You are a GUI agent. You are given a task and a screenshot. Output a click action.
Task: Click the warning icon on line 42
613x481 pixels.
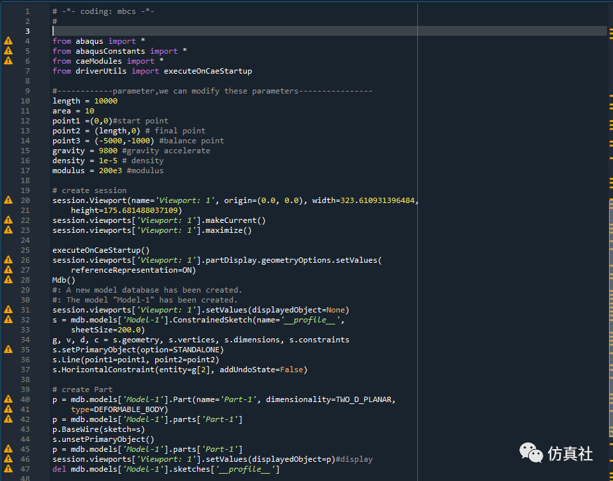[8, 419]
